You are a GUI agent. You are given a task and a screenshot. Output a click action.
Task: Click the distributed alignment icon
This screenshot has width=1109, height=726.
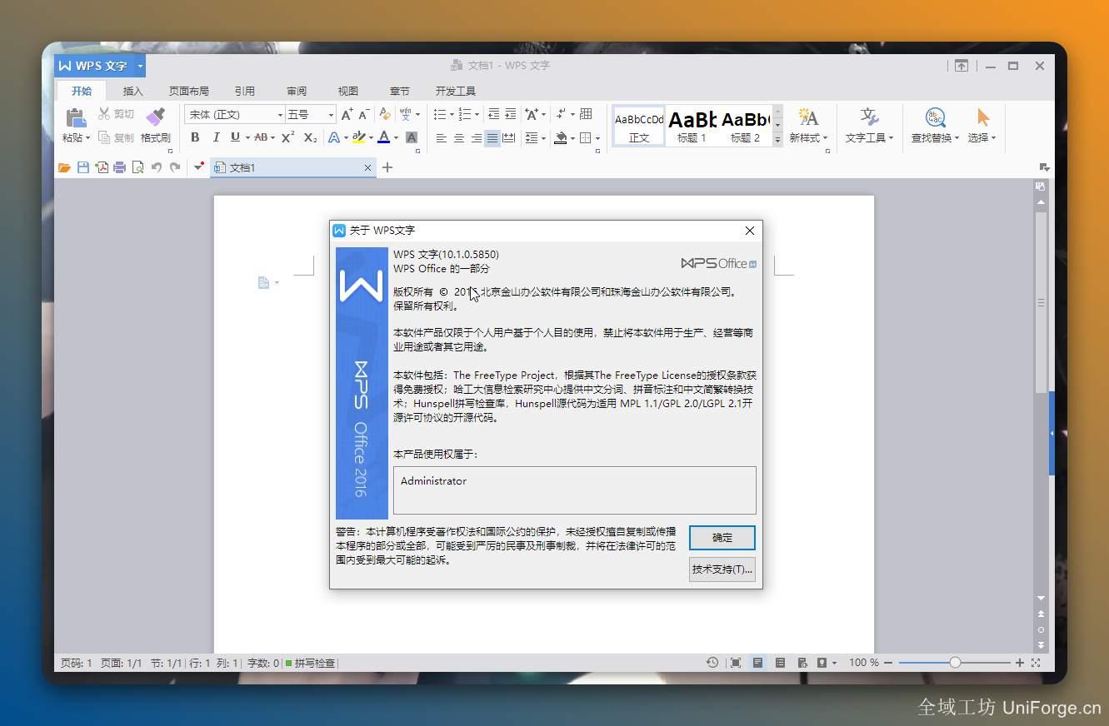(x=509, y=138)
